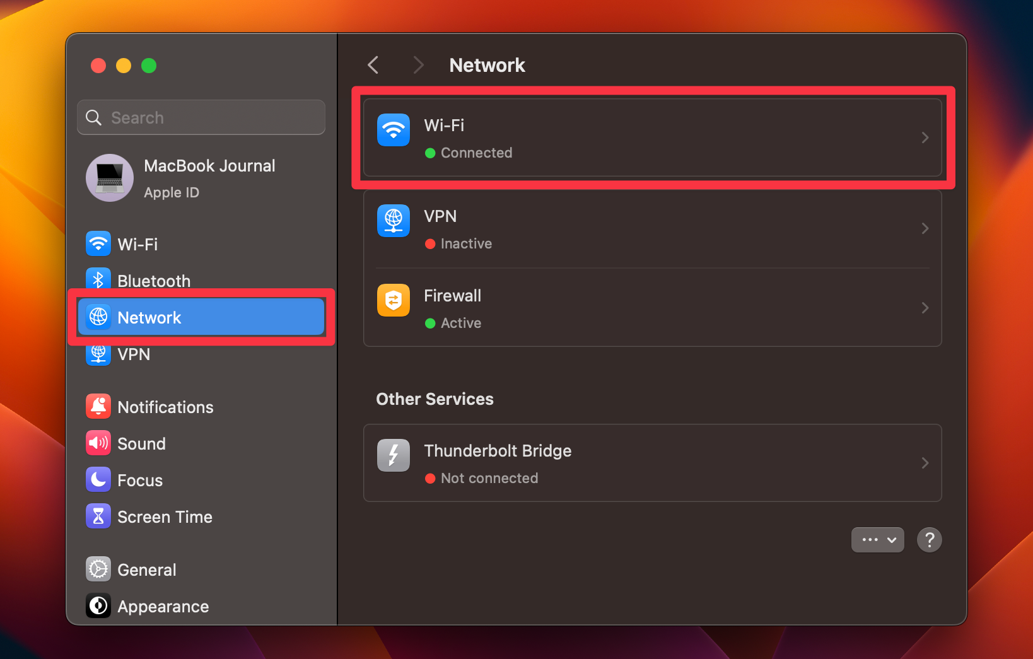Click the orange Firewall icon
The image size is (1033, 659).
(393, 300)
